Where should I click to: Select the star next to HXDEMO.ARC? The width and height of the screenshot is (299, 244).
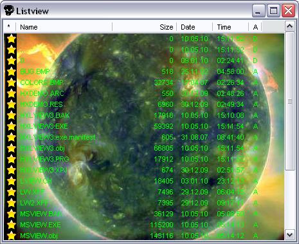pyautogui.click(x=12, y=93)
